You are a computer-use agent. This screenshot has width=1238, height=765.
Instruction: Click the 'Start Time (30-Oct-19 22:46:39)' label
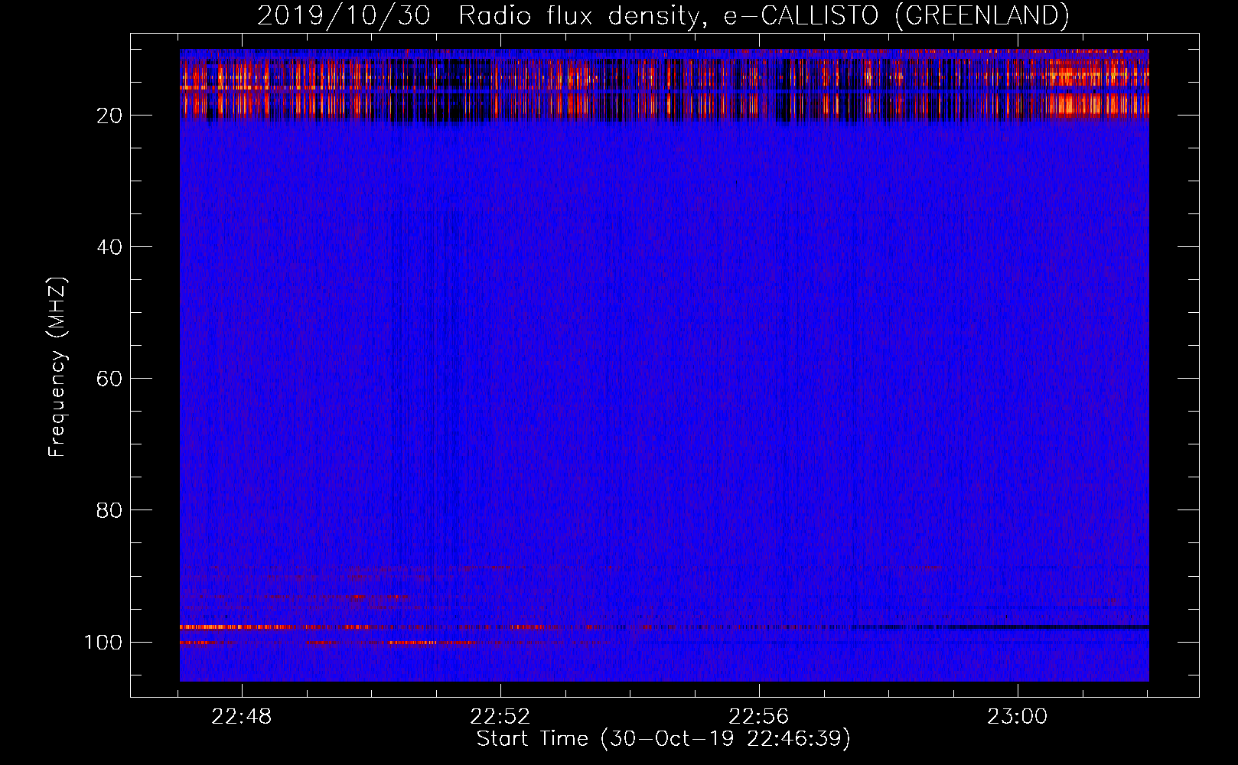[x=663, y=739]
